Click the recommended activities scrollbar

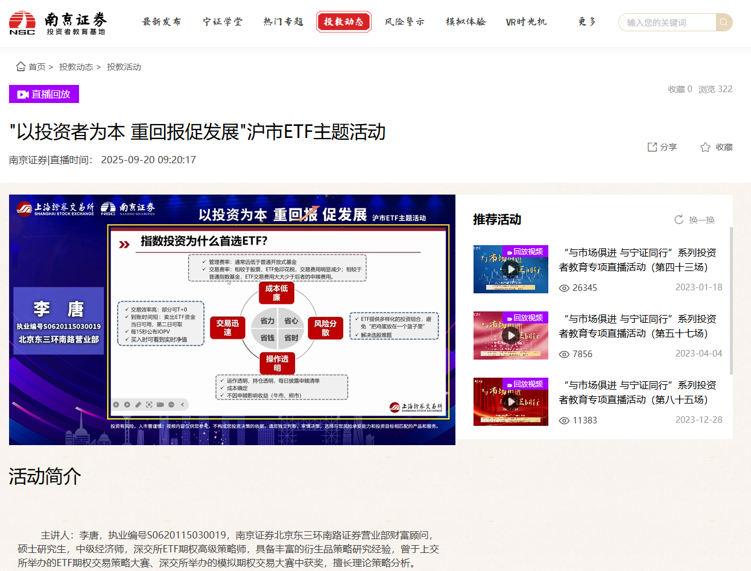(731, 301)
